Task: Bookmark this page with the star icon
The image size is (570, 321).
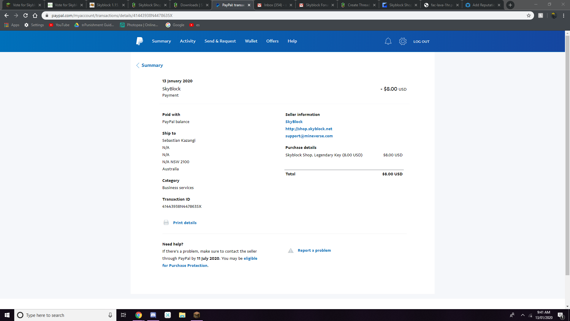Action: click(529, 15)
